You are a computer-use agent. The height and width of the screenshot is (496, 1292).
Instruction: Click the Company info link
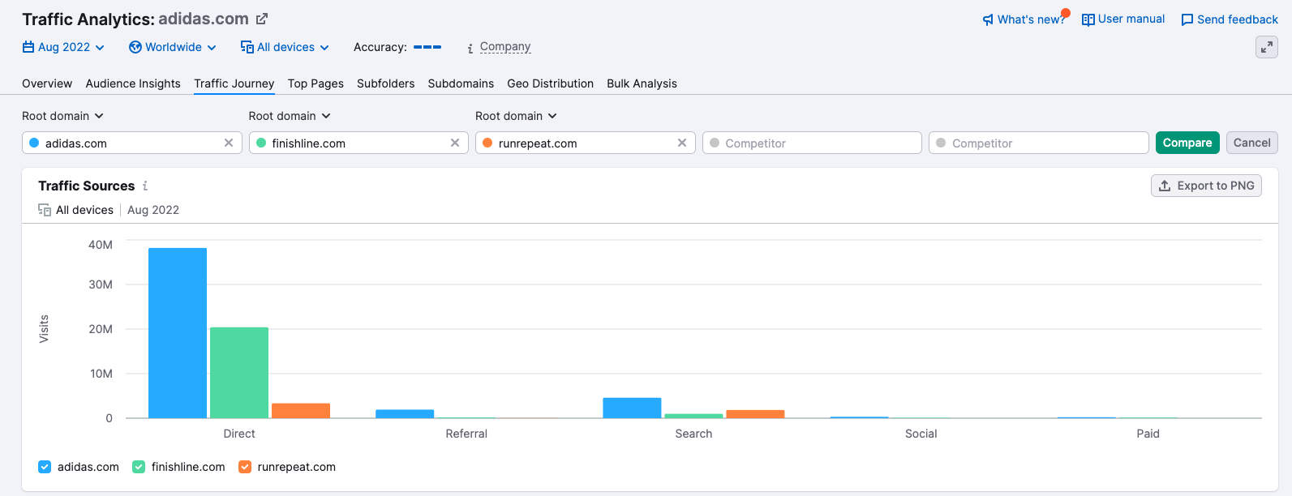pos(505,47)
